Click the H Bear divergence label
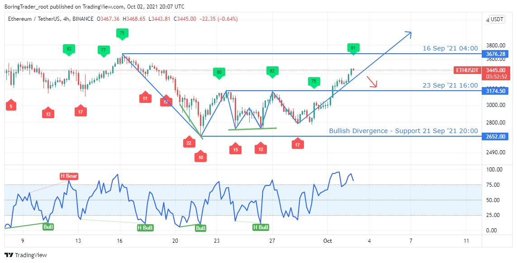The image size is (517, 263). tap(69, 176)
